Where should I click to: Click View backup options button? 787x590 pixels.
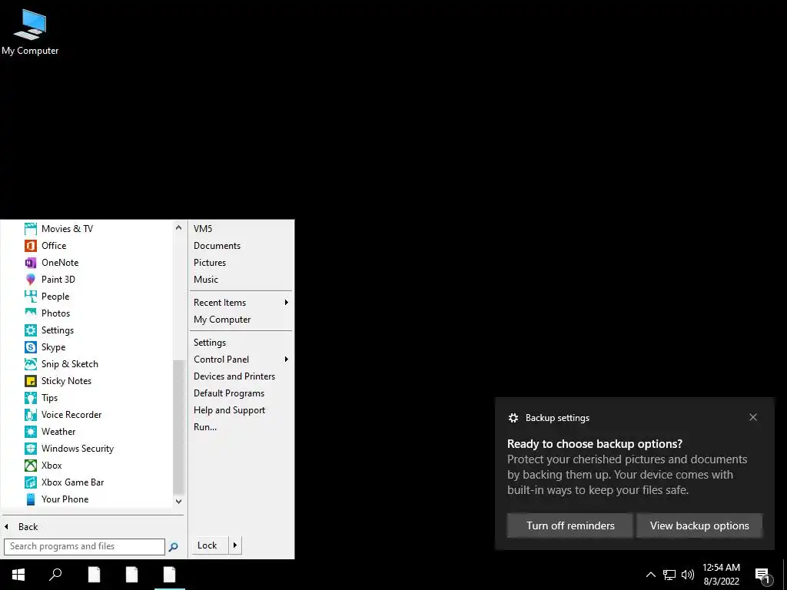[x=699, y=525]
